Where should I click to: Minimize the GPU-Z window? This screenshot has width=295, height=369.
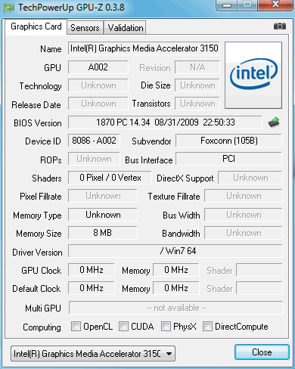click(227, 5)
